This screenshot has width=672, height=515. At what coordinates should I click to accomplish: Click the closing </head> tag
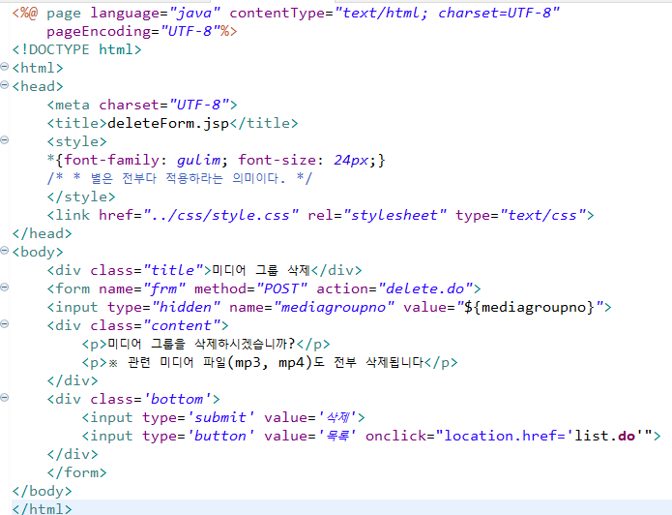42,234
